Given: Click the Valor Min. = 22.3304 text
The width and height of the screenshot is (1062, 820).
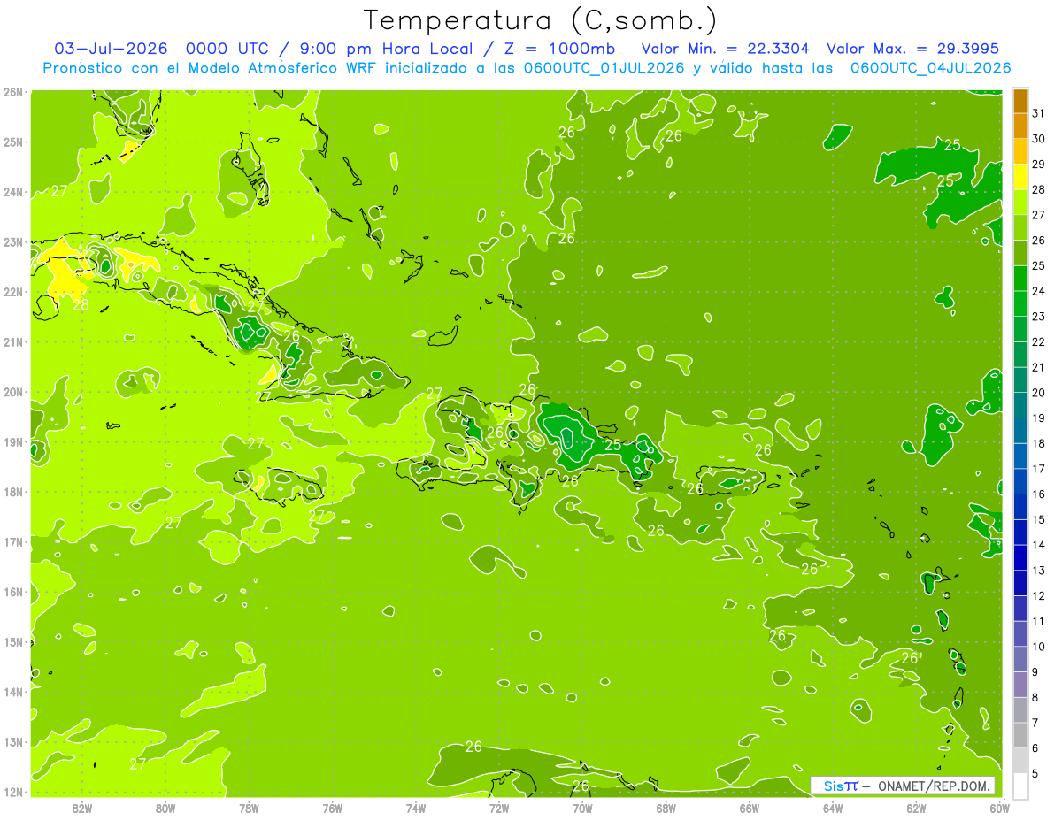Looking at the screenshot, I should tap(725, 48).
